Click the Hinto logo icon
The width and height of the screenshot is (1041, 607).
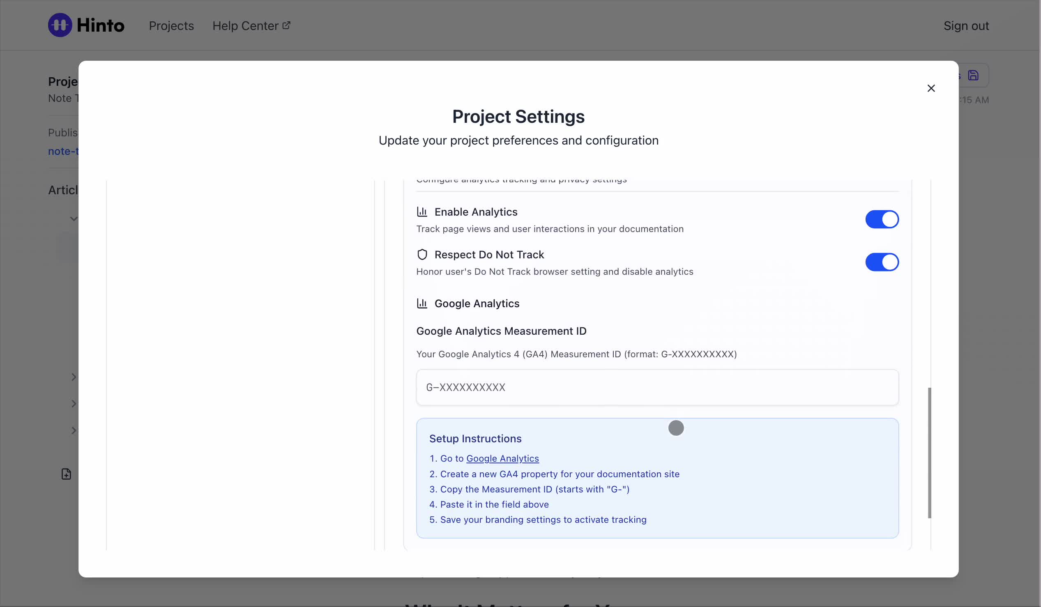pos(60,25)
